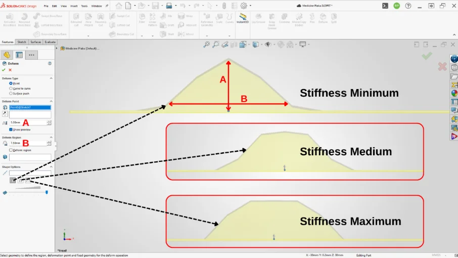Screen dimensions: 458x258
Task: Click the Print icon
Action: point(169,6)
